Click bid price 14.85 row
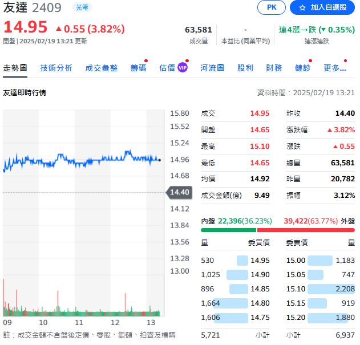Screen dimensions: 360x345 click(x=235, y=289)
